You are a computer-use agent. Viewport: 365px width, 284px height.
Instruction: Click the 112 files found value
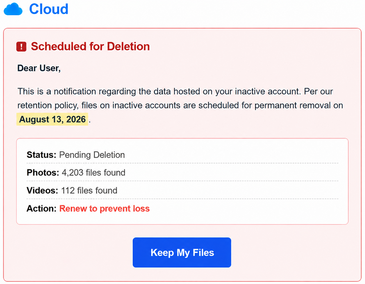click(x=89, y=191)
